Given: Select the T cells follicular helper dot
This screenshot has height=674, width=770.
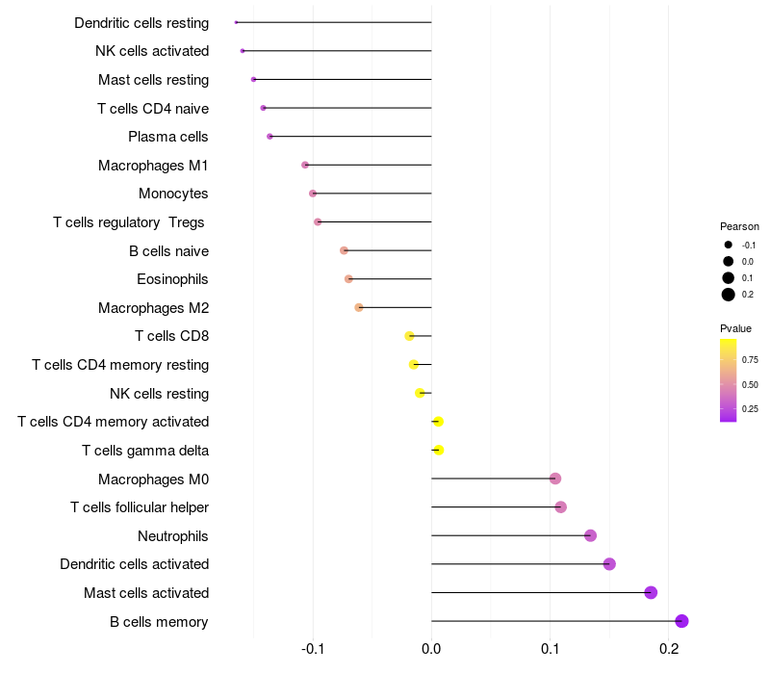Looking at the screenshot, I should pyautogui.click(x=561, y=507).
